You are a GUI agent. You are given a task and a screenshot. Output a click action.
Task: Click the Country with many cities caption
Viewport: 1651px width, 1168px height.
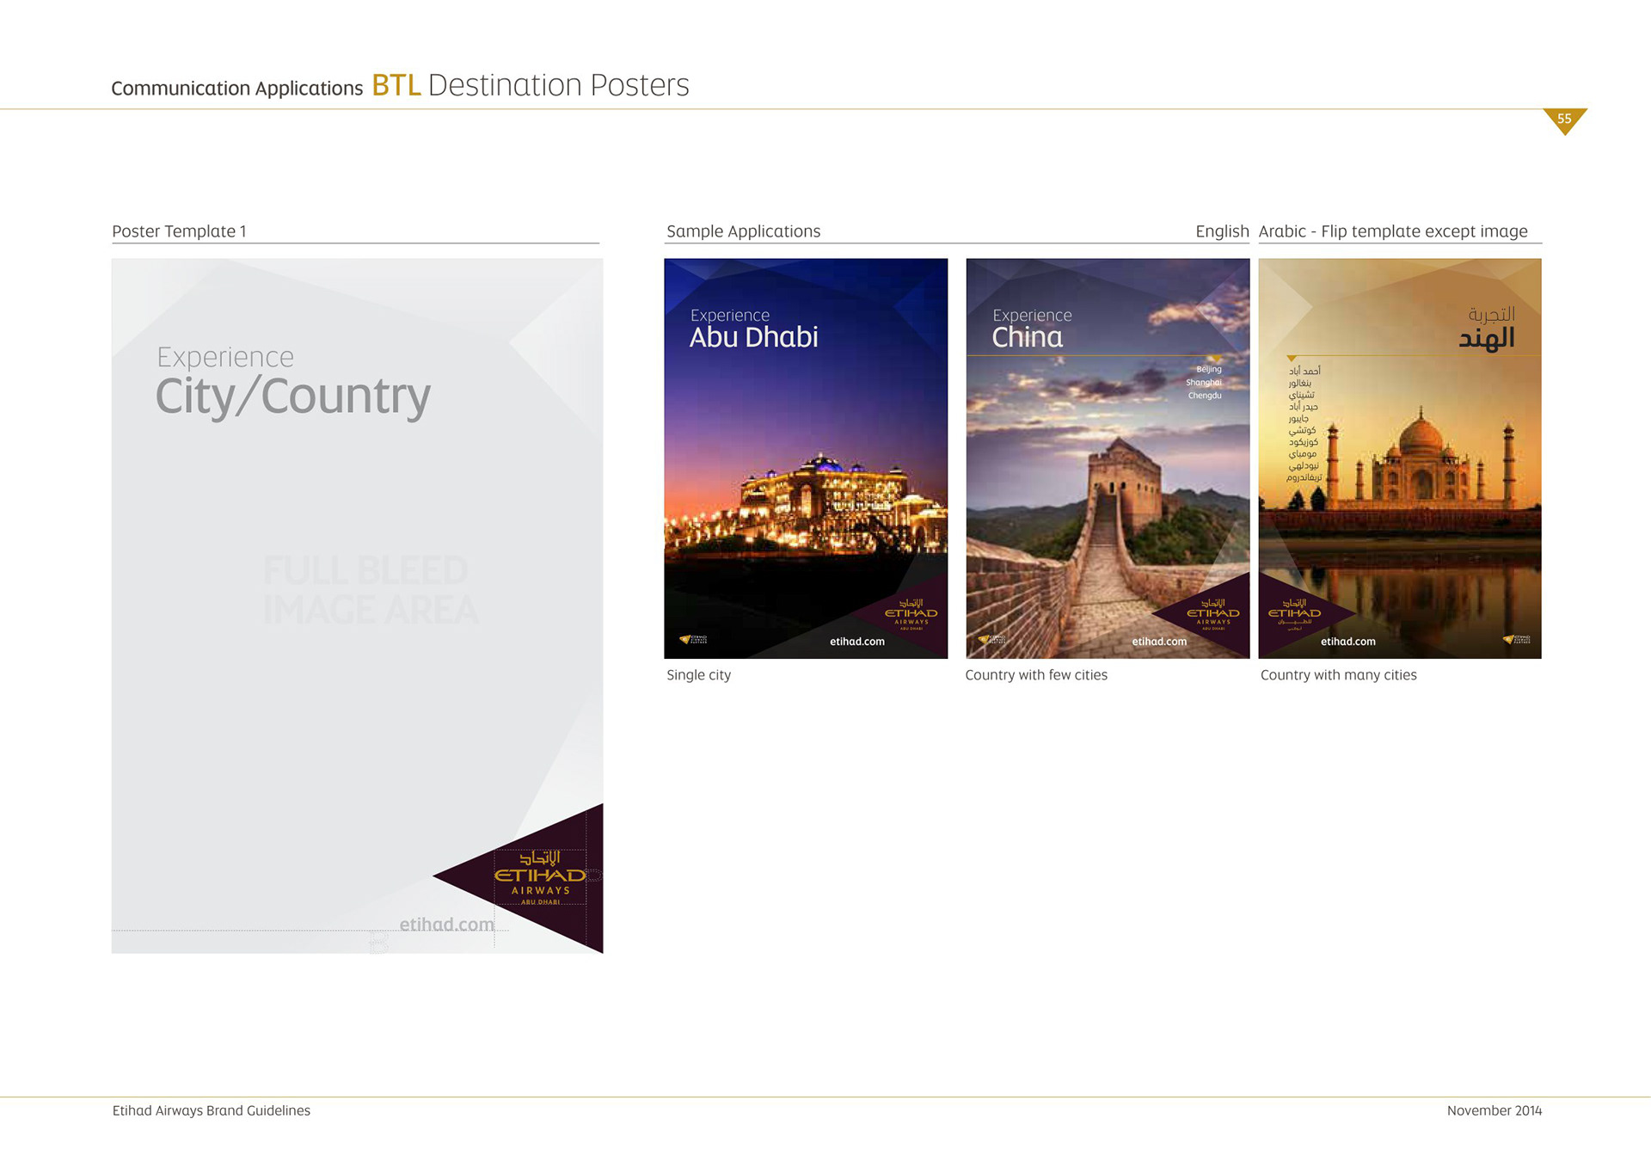click(1338, 675)
